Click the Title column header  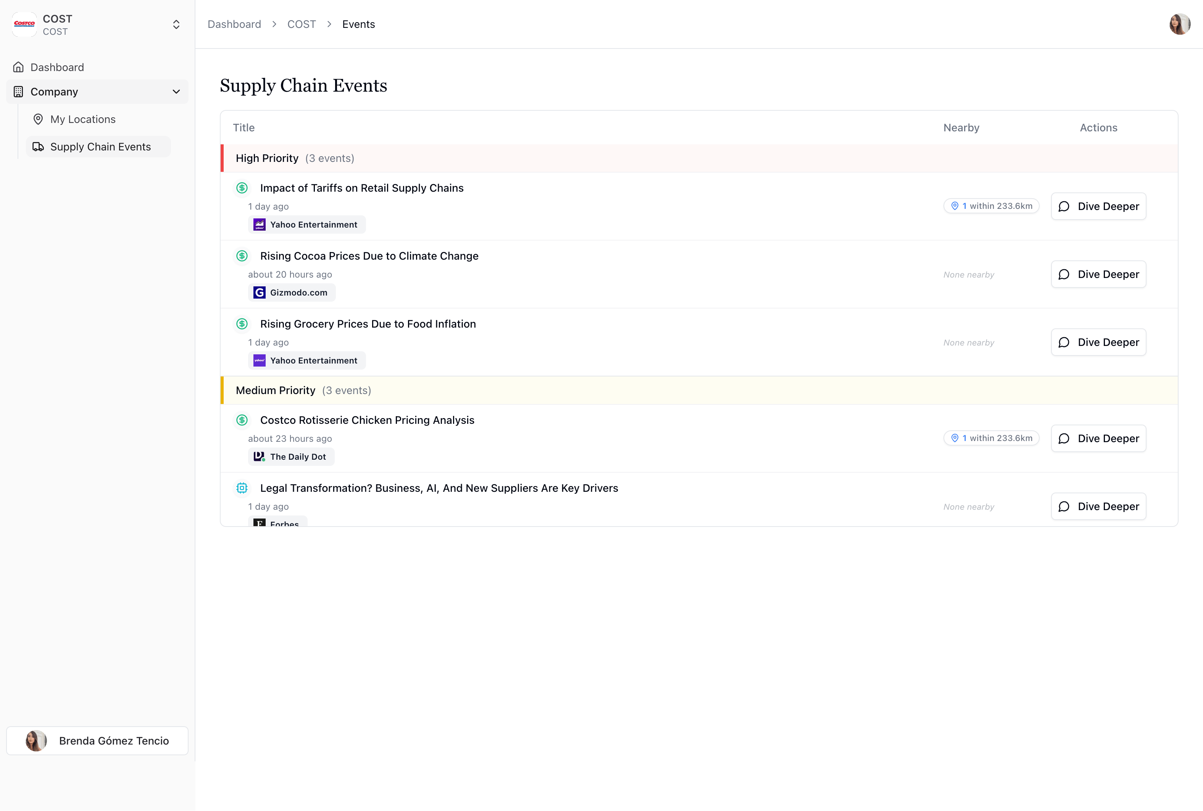[244, 128]
